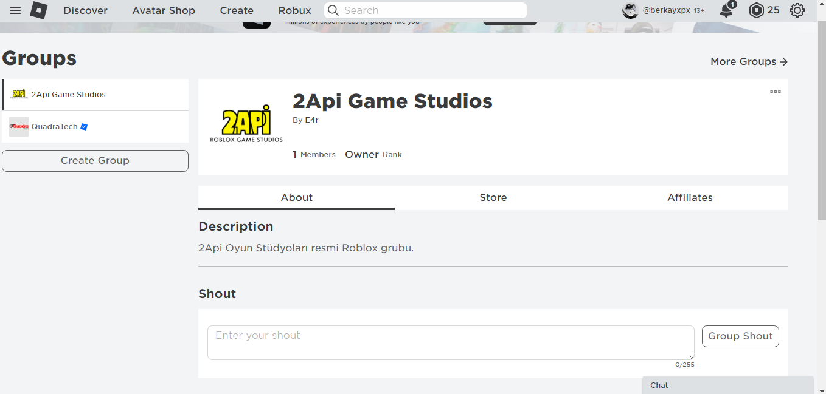Click the Roblox logo home icon
The image size is (826, 394).
39,10
